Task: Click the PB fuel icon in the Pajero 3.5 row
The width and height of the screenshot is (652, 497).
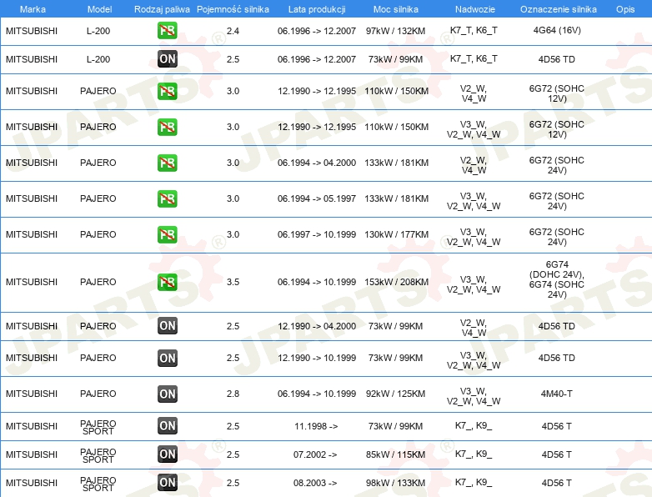Action: 167,282
